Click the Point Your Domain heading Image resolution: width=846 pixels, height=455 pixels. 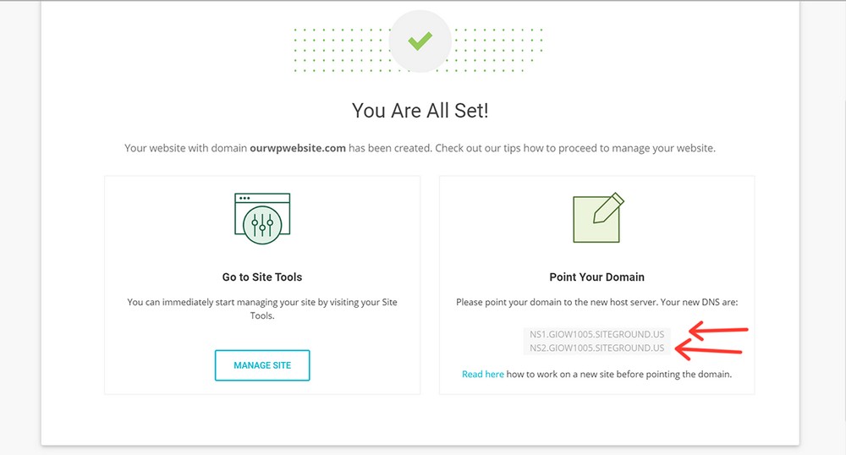596,277
